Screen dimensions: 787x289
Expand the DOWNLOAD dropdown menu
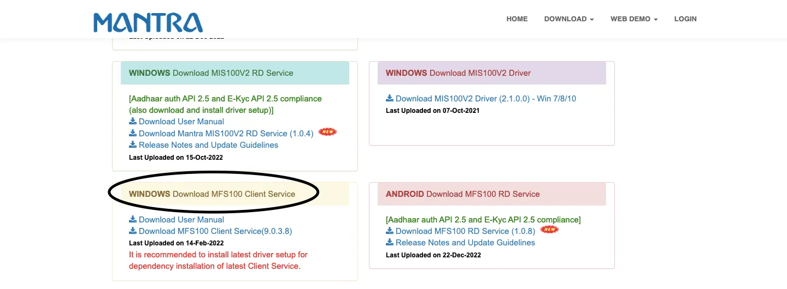click(x=569, y=19)
